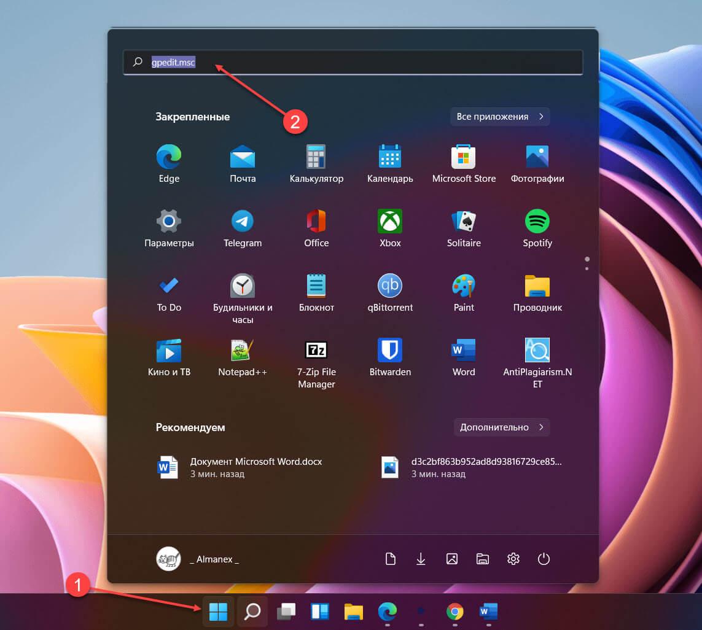Open File Explorer from the taskbar
Viewport: 702px width, 630px height.
point(353,611)
